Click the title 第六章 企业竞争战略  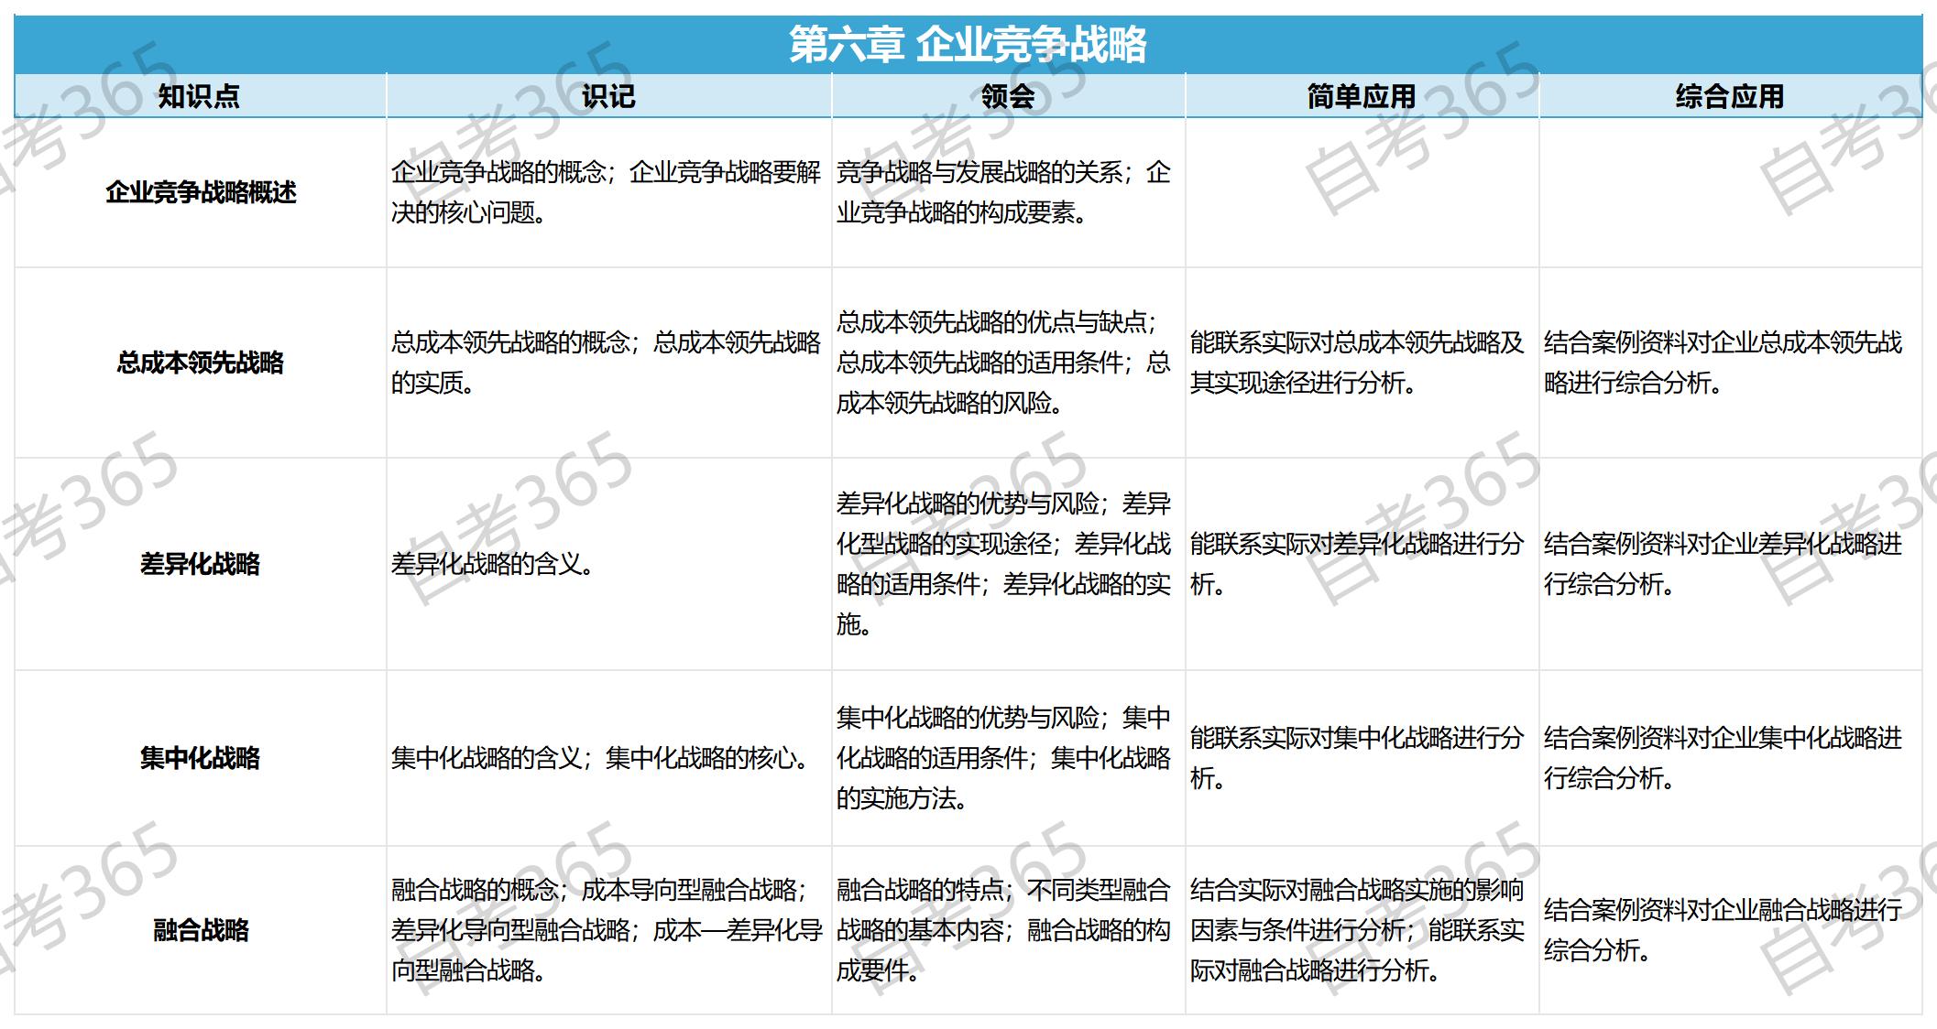click(968, 44)
